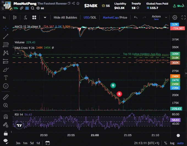Open the Fibonacci retracement tools
Viewport: 187px width, 146px height.
click(6, 45)
